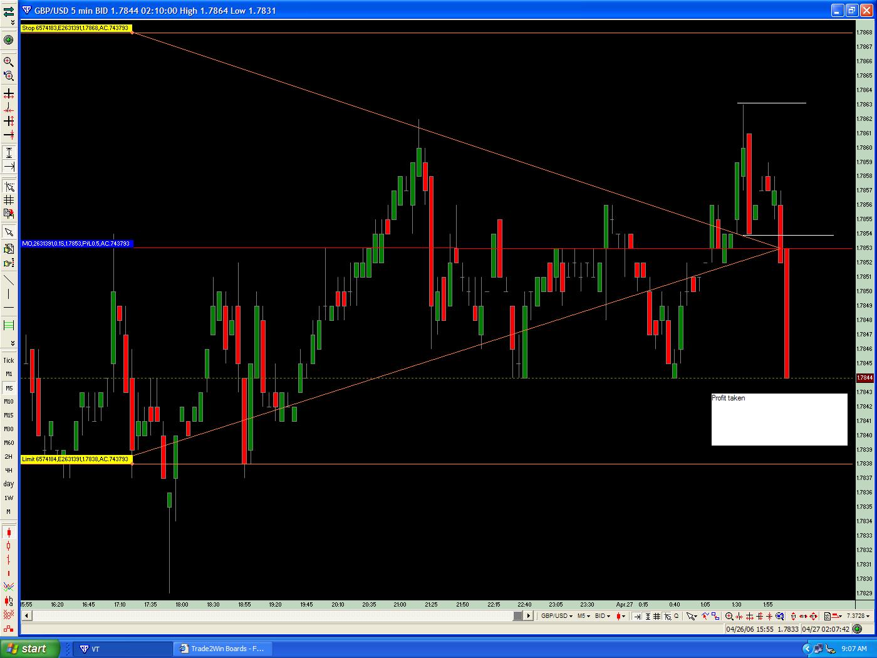
Task: Switch to the M60 timeframe
Action: (9, 443)
